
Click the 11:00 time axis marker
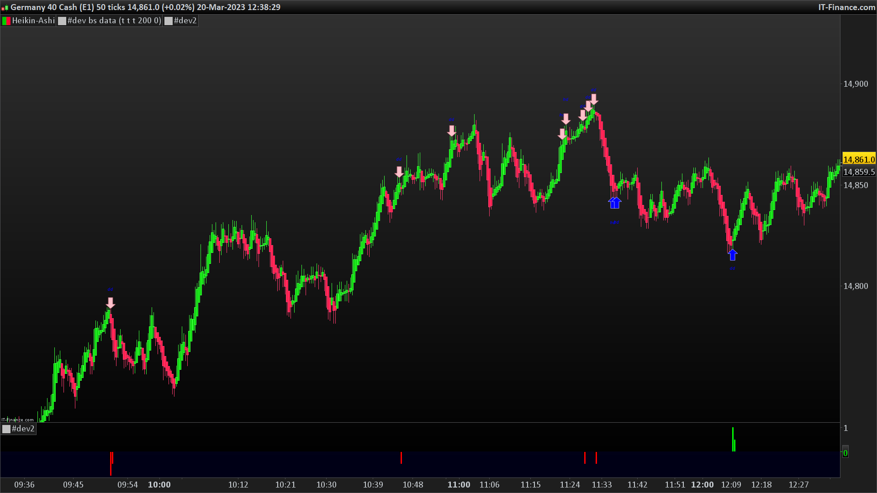[x=459, y=485]
